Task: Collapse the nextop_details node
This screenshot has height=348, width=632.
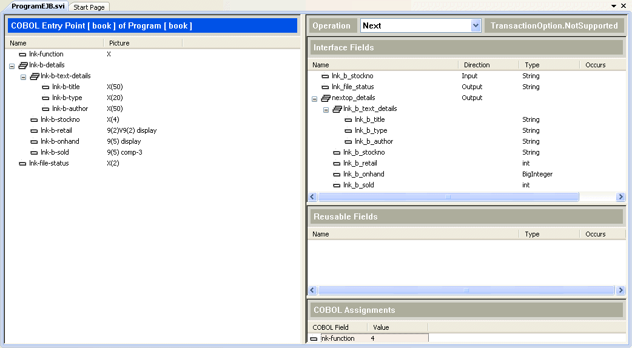Action: tap(314, 98)
